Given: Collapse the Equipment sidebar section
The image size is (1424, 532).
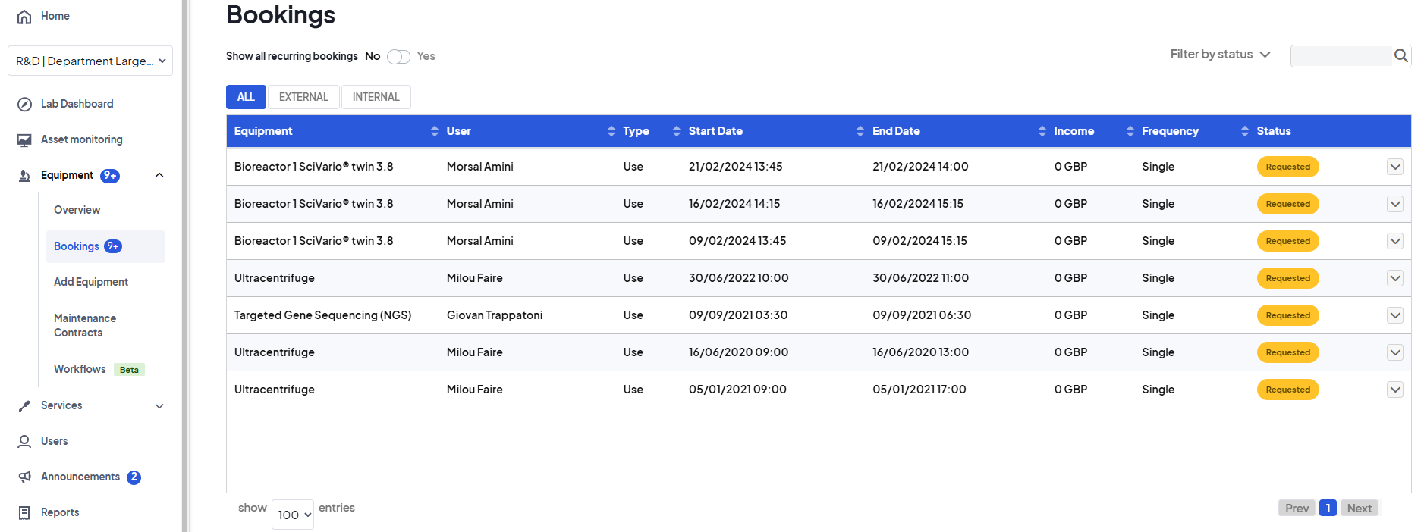Looking at the screenshot, I should pos(159,176).
